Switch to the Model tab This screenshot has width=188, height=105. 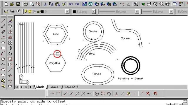click(x=41, y=87)
